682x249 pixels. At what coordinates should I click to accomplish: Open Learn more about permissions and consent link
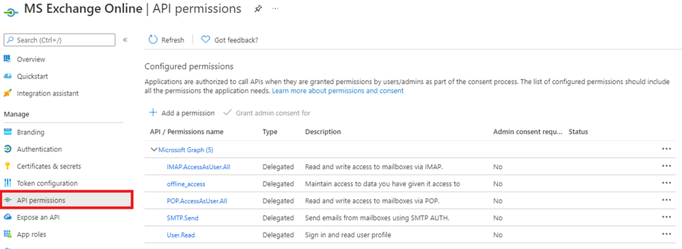338,91
